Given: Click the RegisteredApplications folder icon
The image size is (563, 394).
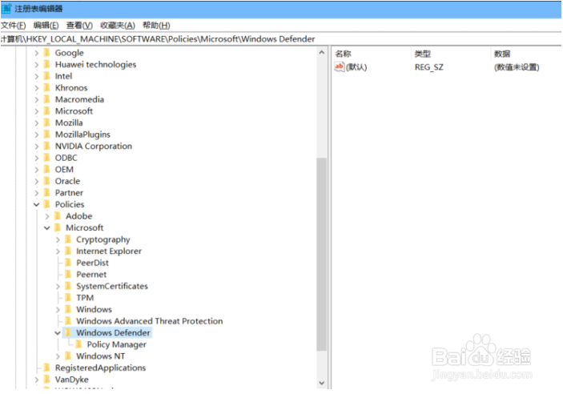Looking at the screenshot, I should coord(46,368).
